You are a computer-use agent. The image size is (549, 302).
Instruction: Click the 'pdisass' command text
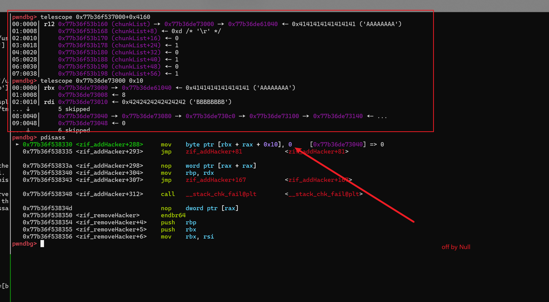pyautogui.click(x=53, y=137)
